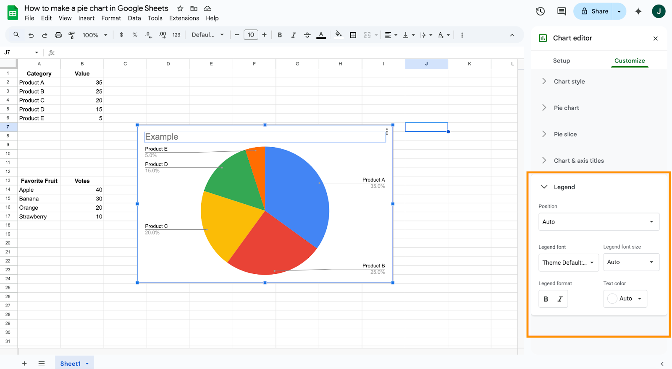This screenshot has width=672, height=369.
Task: Click the Undo icon in toolbar
Action: click(31, 35)
